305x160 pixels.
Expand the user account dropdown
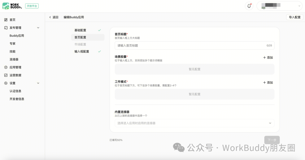280,6
